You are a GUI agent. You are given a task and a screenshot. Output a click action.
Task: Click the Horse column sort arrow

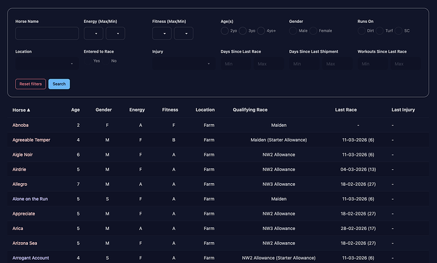coord(28,110)
